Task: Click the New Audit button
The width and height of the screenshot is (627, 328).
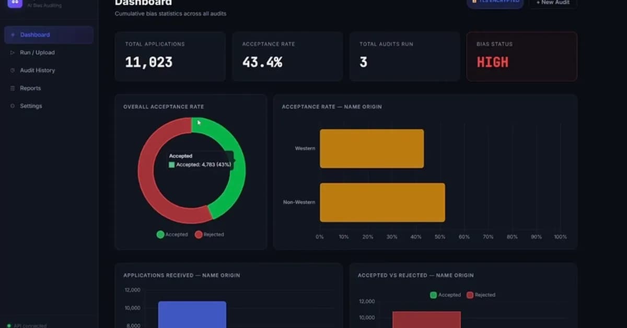Action: click(553, 2)
